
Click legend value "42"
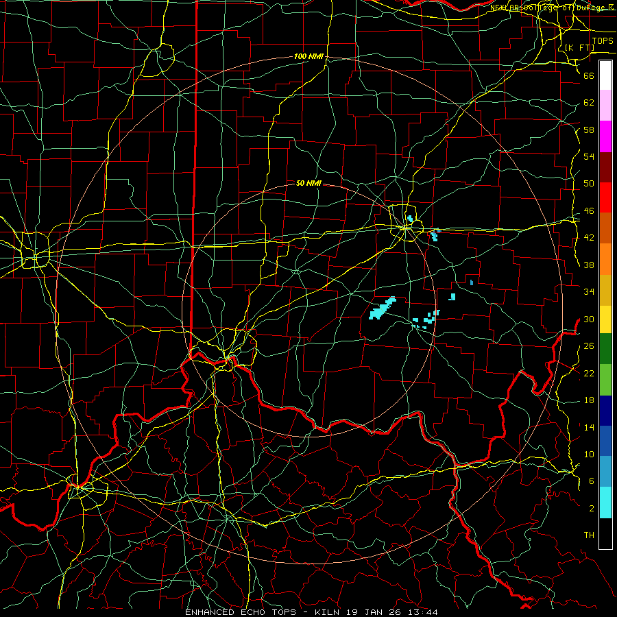coord(589,238)
